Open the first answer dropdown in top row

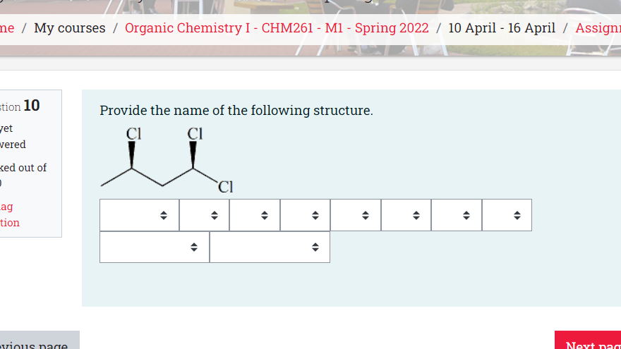click(140, 215)
